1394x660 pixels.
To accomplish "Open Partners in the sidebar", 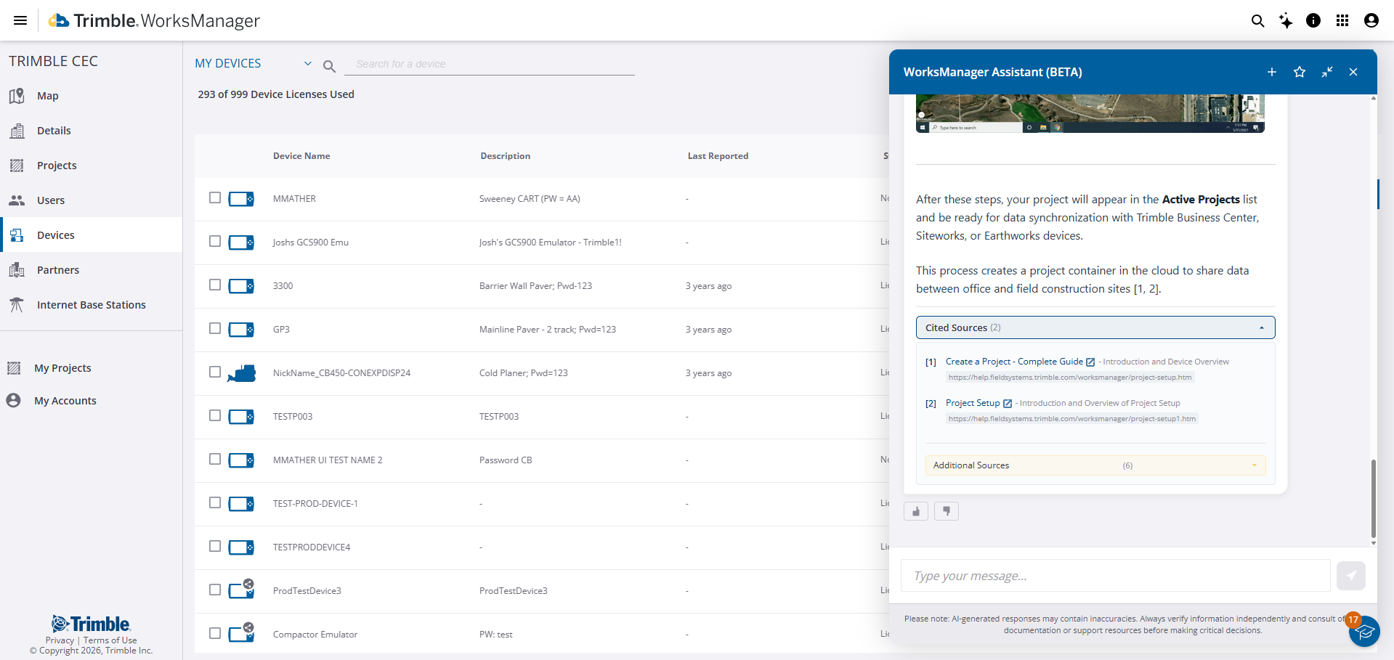I will (91, 270).
